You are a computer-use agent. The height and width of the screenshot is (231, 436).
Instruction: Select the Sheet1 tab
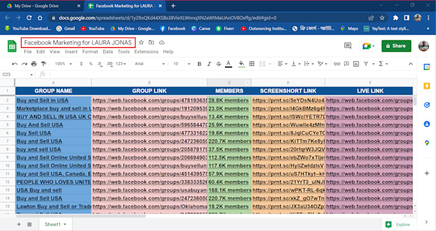[55, 224]
